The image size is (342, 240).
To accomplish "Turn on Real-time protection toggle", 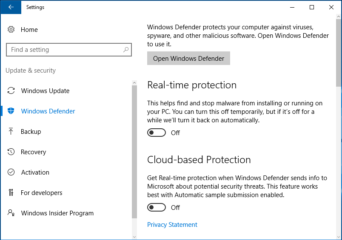I will coord(156,133).
